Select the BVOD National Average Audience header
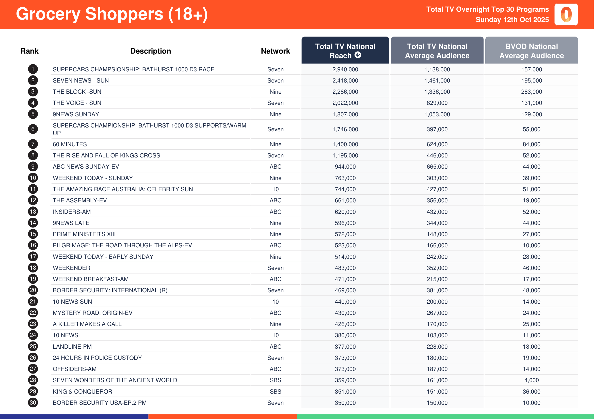The width and height of the screenshot is (594, 420). pos(531,51)
